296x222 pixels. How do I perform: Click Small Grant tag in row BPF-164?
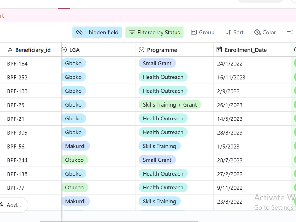(x=157, y=63)
